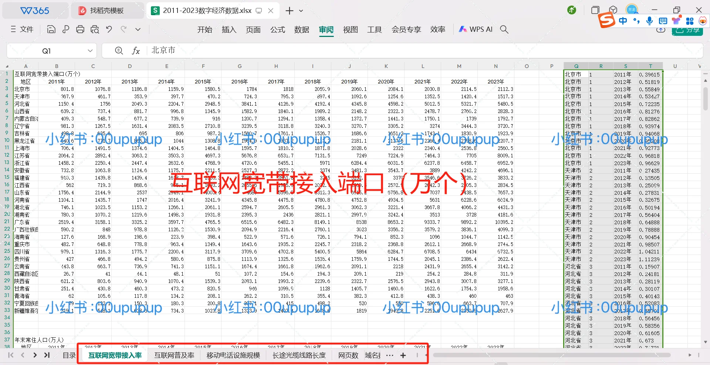The image size is (710, 365).
Task: Open print preview
Action: point(95,29)
